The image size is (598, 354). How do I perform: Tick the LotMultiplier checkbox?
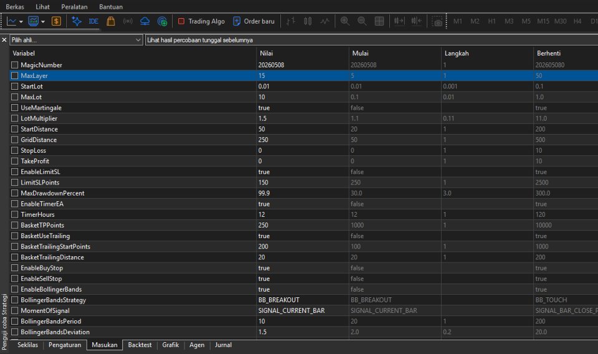14,118
